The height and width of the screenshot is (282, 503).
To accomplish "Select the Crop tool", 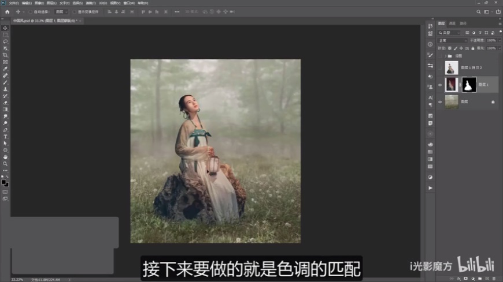I will (x=5, y=55).
